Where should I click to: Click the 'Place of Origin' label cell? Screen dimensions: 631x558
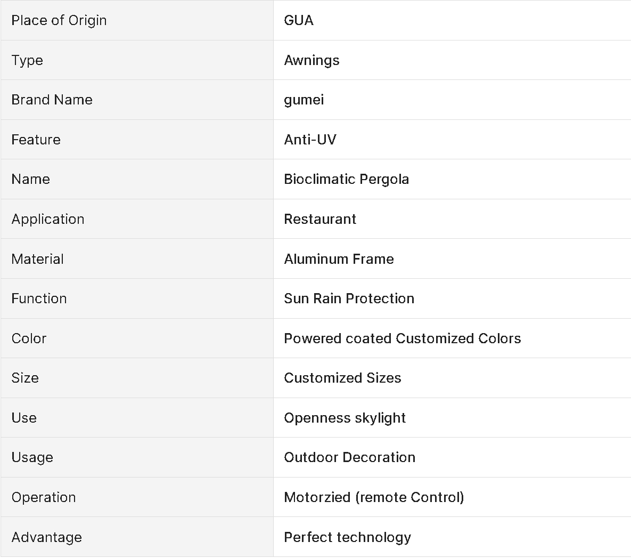[59, 20]
